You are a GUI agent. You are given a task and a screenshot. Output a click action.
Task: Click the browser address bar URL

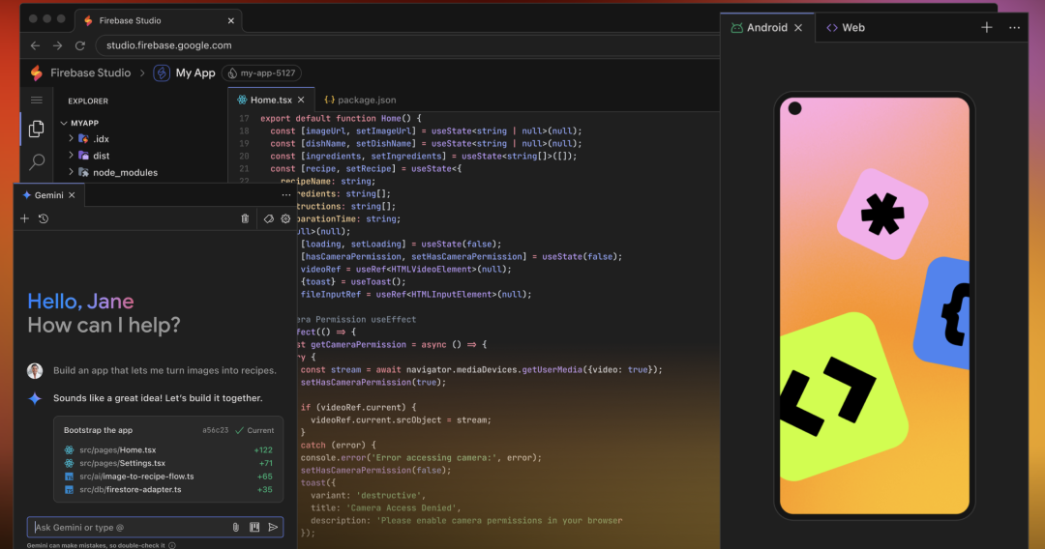pyautogui.click(x=169, y=45)
